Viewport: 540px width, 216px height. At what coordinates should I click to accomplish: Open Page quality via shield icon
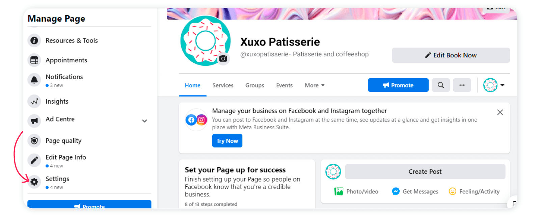coord(34,140)
